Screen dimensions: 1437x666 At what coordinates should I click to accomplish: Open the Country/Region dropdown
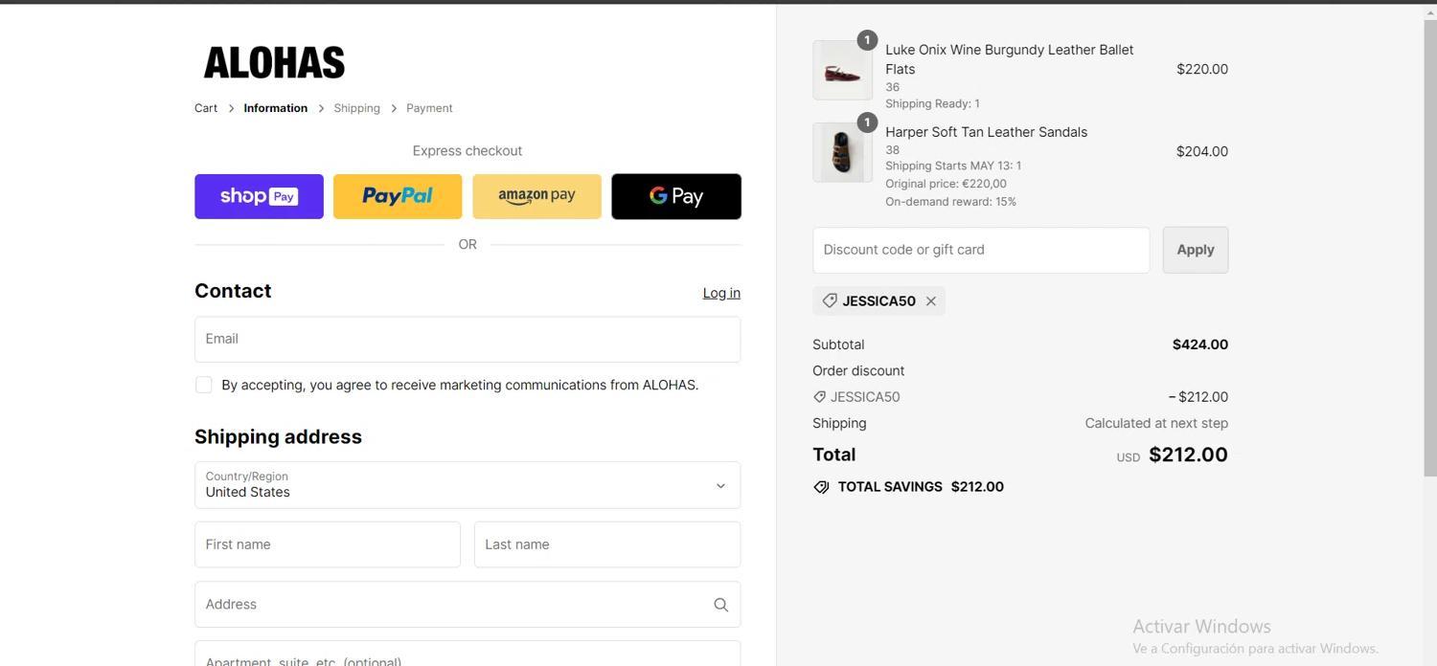[468, 485]
